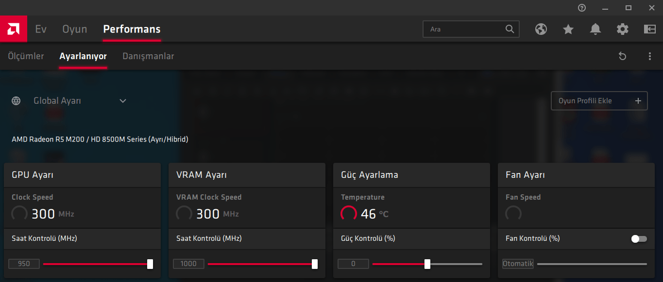663x282 pixels.
Task: Click the Güç Kontrolü slider handle
Action: [x=427, y=264]
